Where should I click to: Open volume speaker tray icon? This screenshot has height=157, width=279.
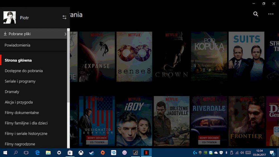242,153
